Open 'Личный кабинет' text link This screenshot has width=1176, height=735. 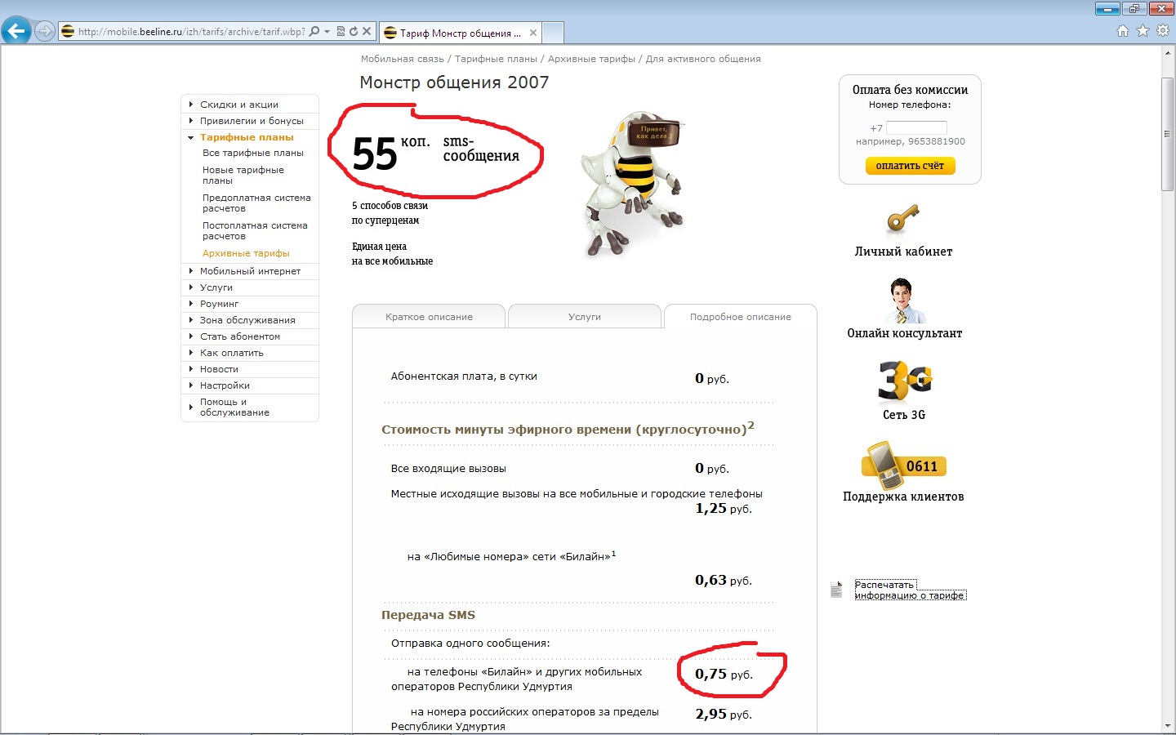coord(903,252)
